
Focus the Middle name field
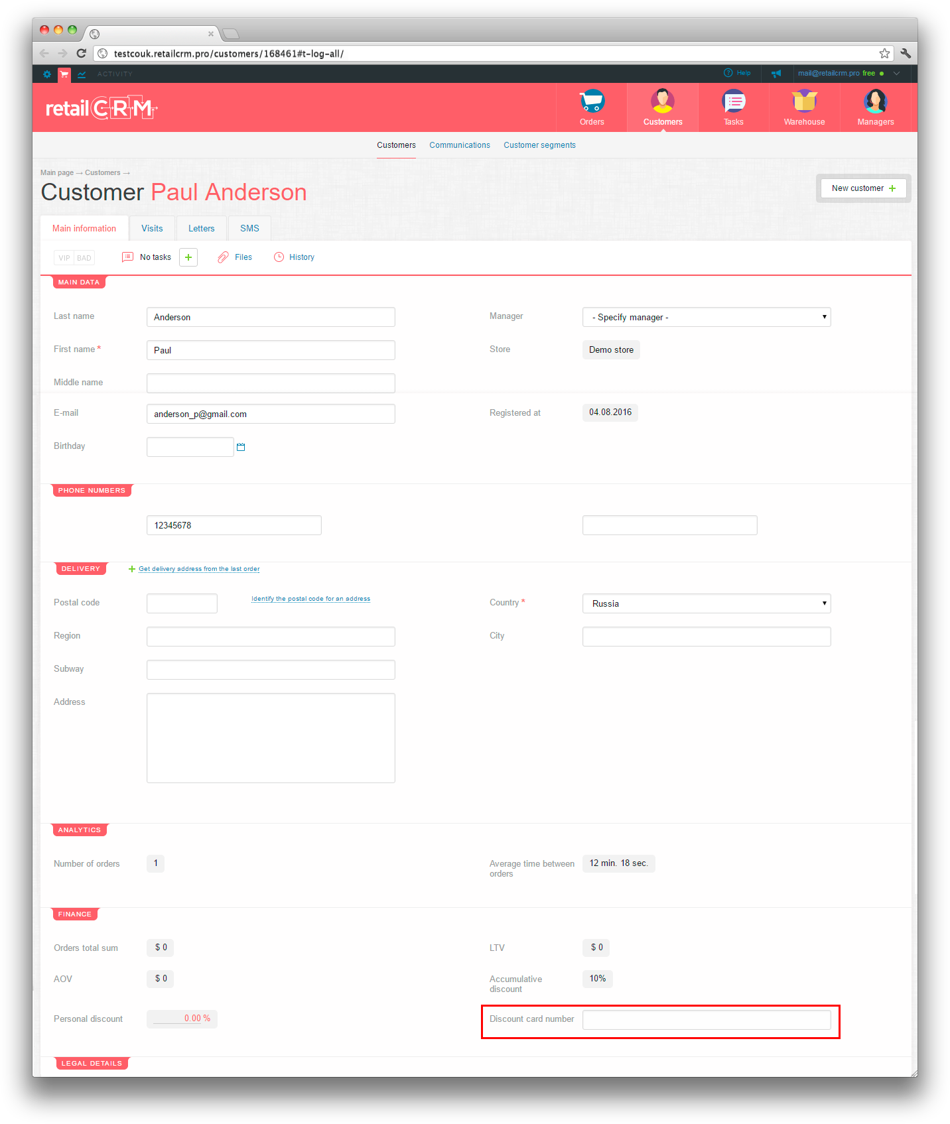pos(271,383)
